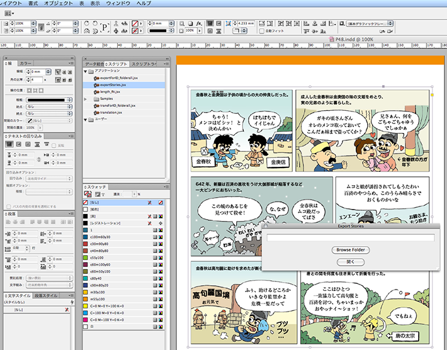
Task: Switch to the カラー tab
Action: point(25,63)
